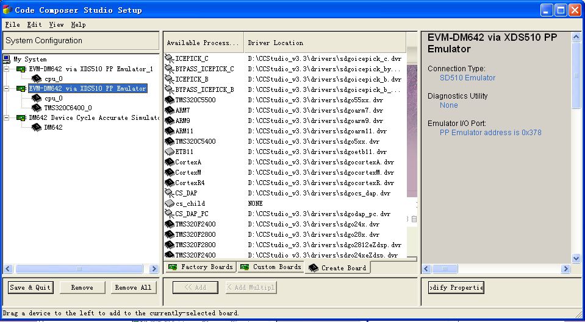
Task: Select the Create Board tab
Action: [338, 268]
